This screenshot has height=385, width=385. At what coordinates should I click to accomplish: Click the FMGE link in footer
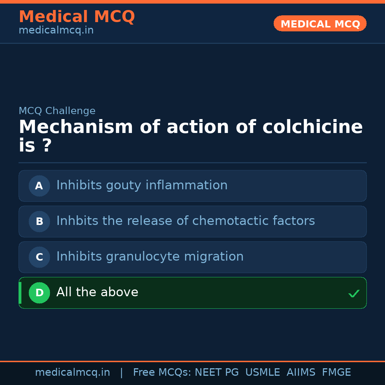pyautogui.click(x=336, y=372)
